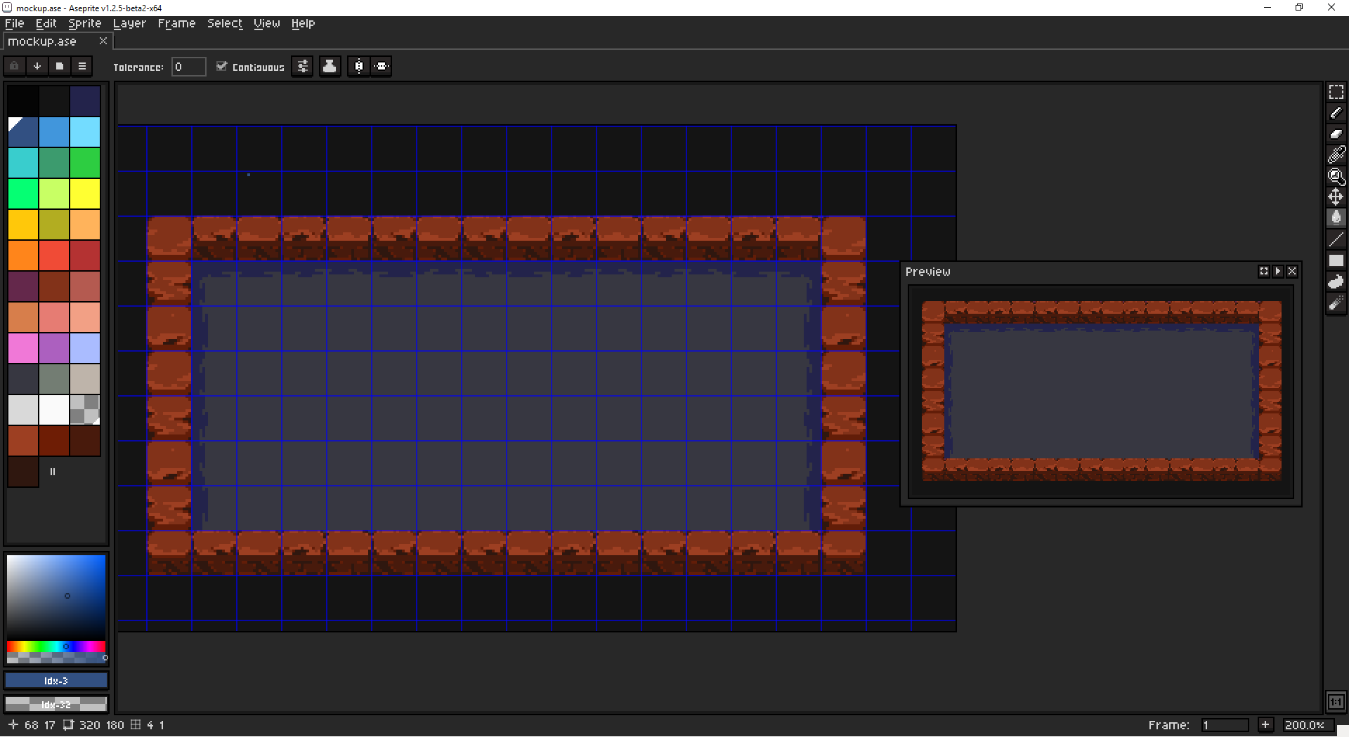Select the Eyedropper tool
Screen dimensions: 1349x737
1336,155
